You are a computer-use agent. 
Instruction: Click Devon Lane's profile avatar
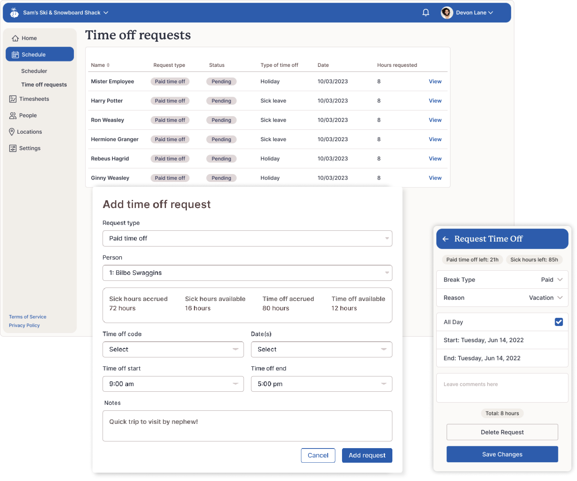(x=446, y=12)
